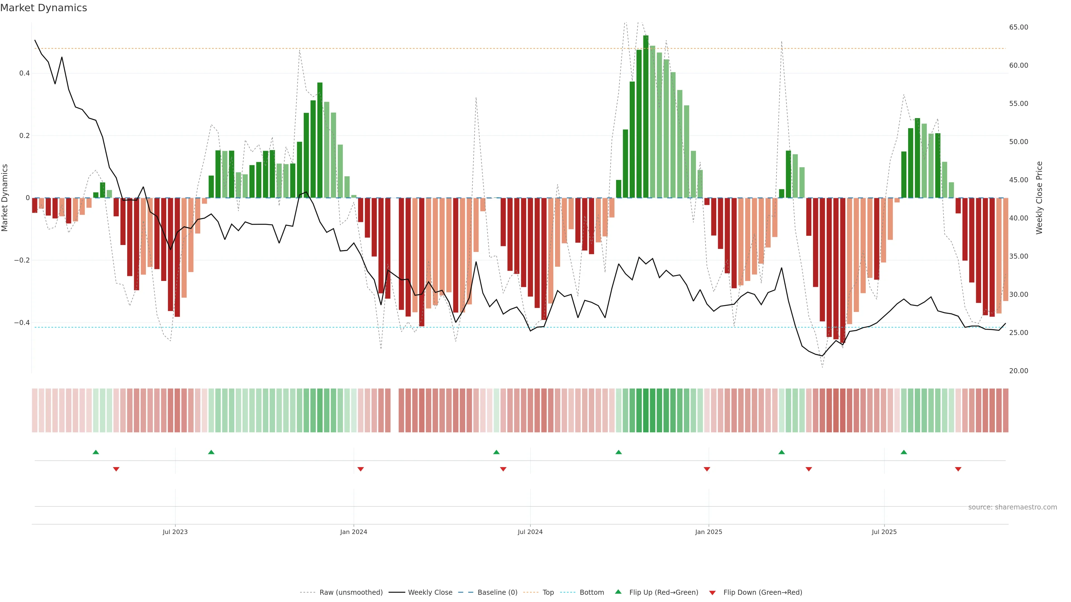Click the first red flip-down triangle marker
Viewport: 1071px width, 602px height.
pyautogui.click(x=116, y=469)
